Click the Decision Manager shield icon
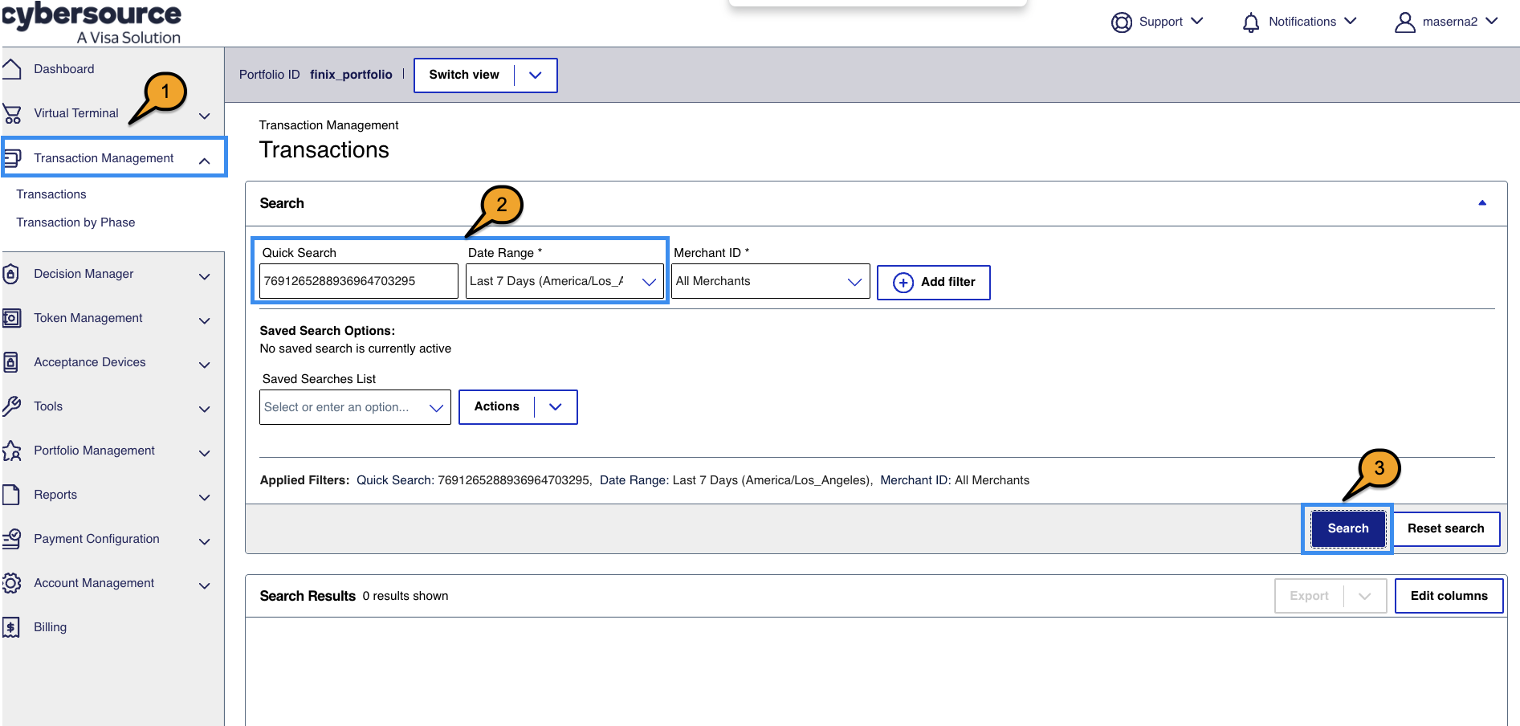 [x=11, y=274]
